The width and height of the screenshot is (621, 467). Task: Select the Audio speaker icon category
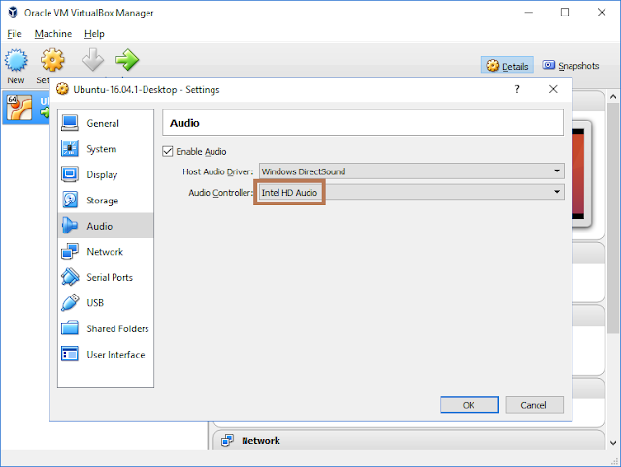[x=70, y=226]
